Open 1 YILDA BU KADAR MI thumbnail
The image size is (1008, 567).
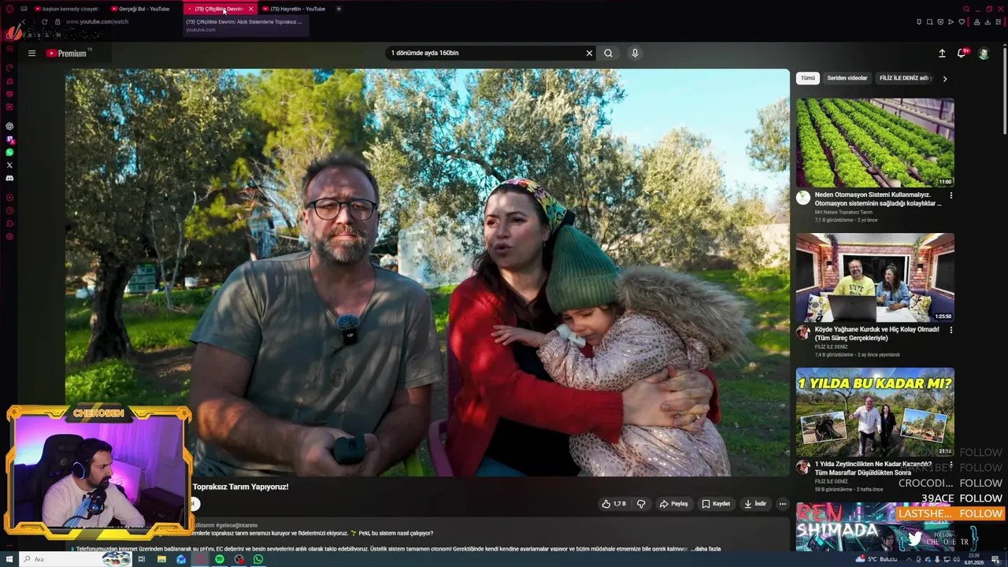tap(875, 412)
